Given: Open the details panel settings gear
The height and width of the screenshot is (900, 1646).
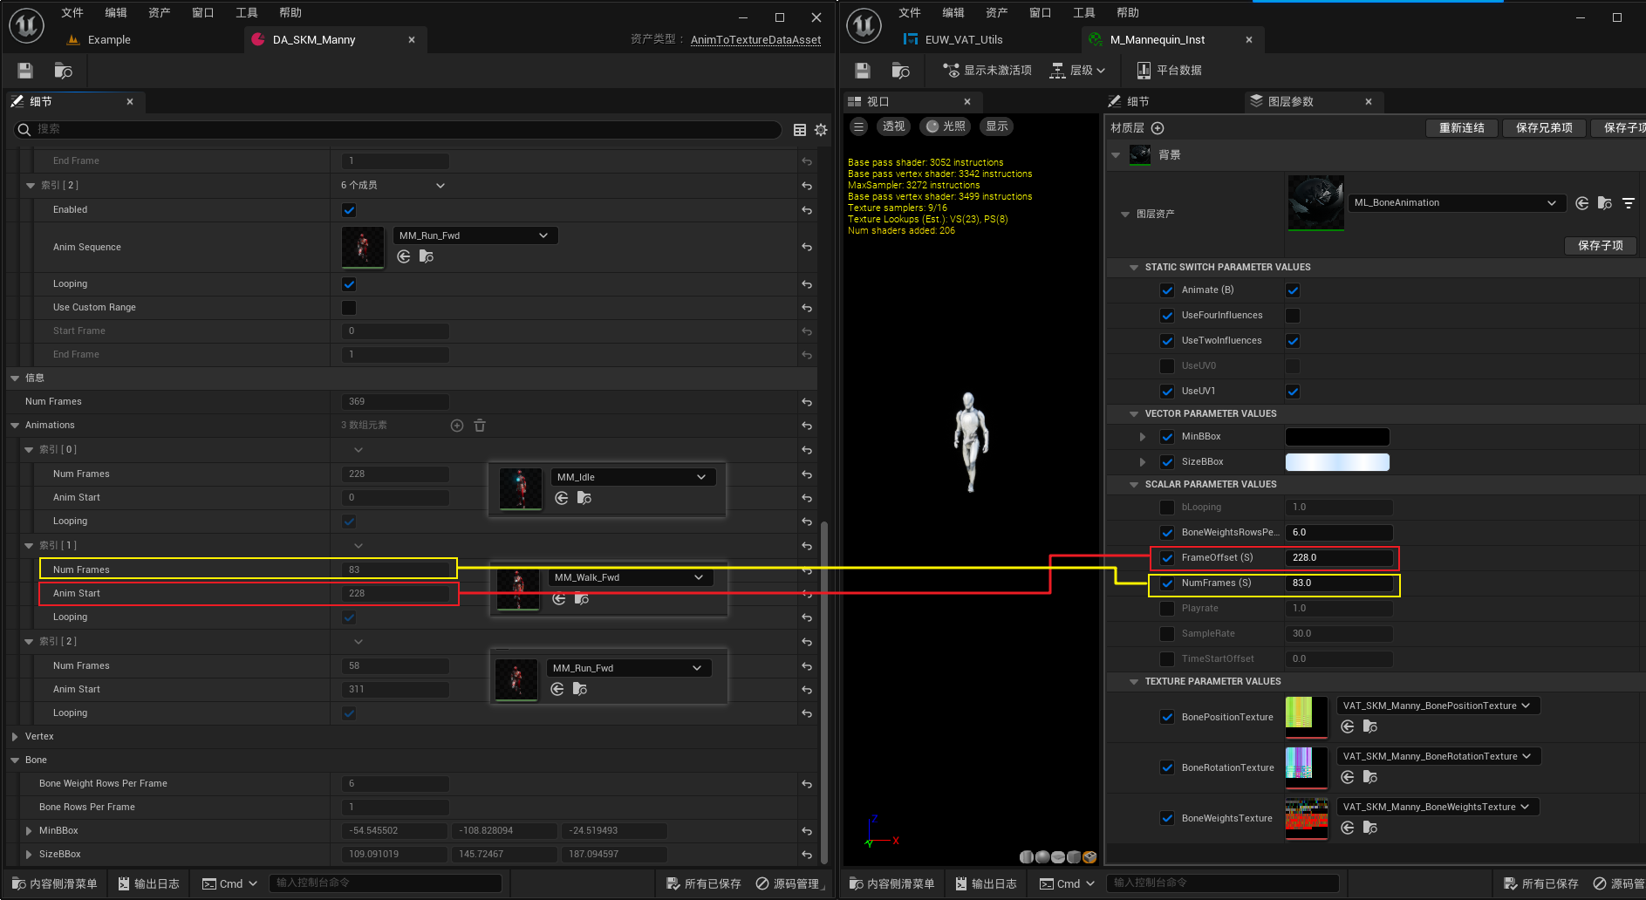Looking at the screenshot, I should 821,130.
